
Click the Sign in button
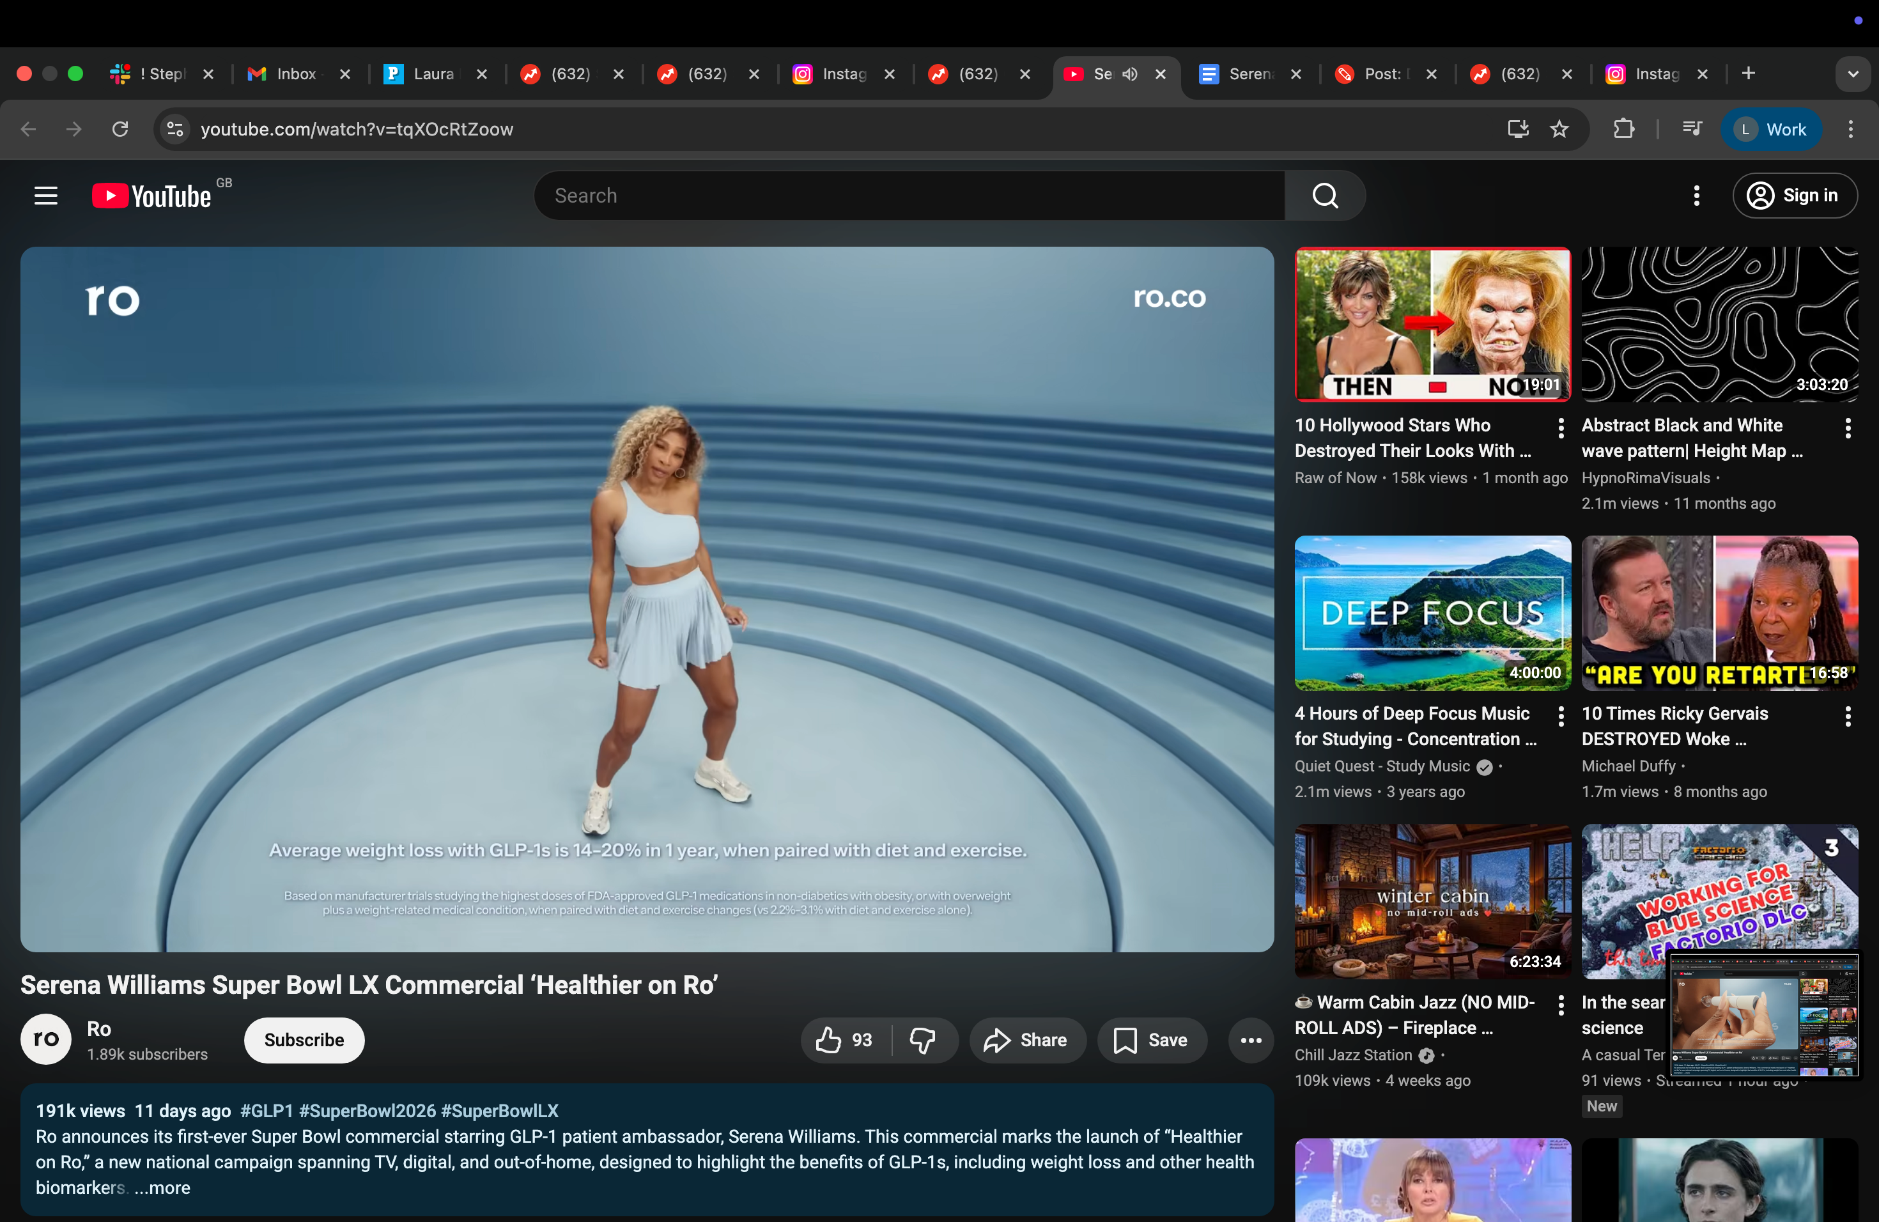pyautogui.click(x=1795, y=196)
